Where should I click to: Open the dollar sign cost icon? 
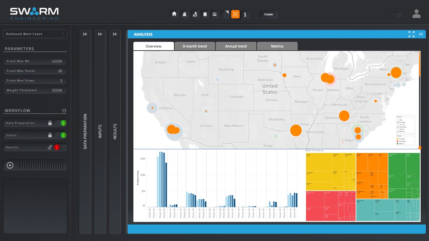245,14
